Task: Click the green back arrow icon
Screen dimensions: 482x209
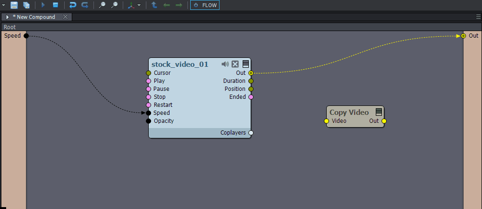Action: [x=167, y=5]
